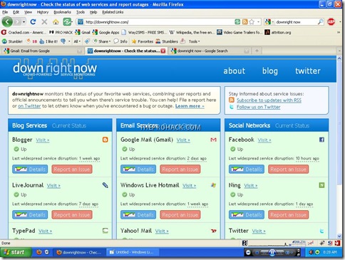Click the page vertical scrollbar down arrow
Screen dimensions: 345x260
pyautogui.click(x=339, y=236)
